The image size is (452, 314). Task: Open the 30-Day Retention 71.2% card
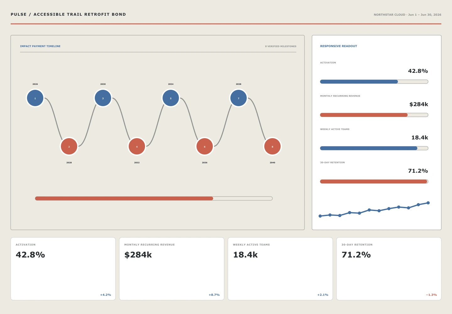point(389,269)
